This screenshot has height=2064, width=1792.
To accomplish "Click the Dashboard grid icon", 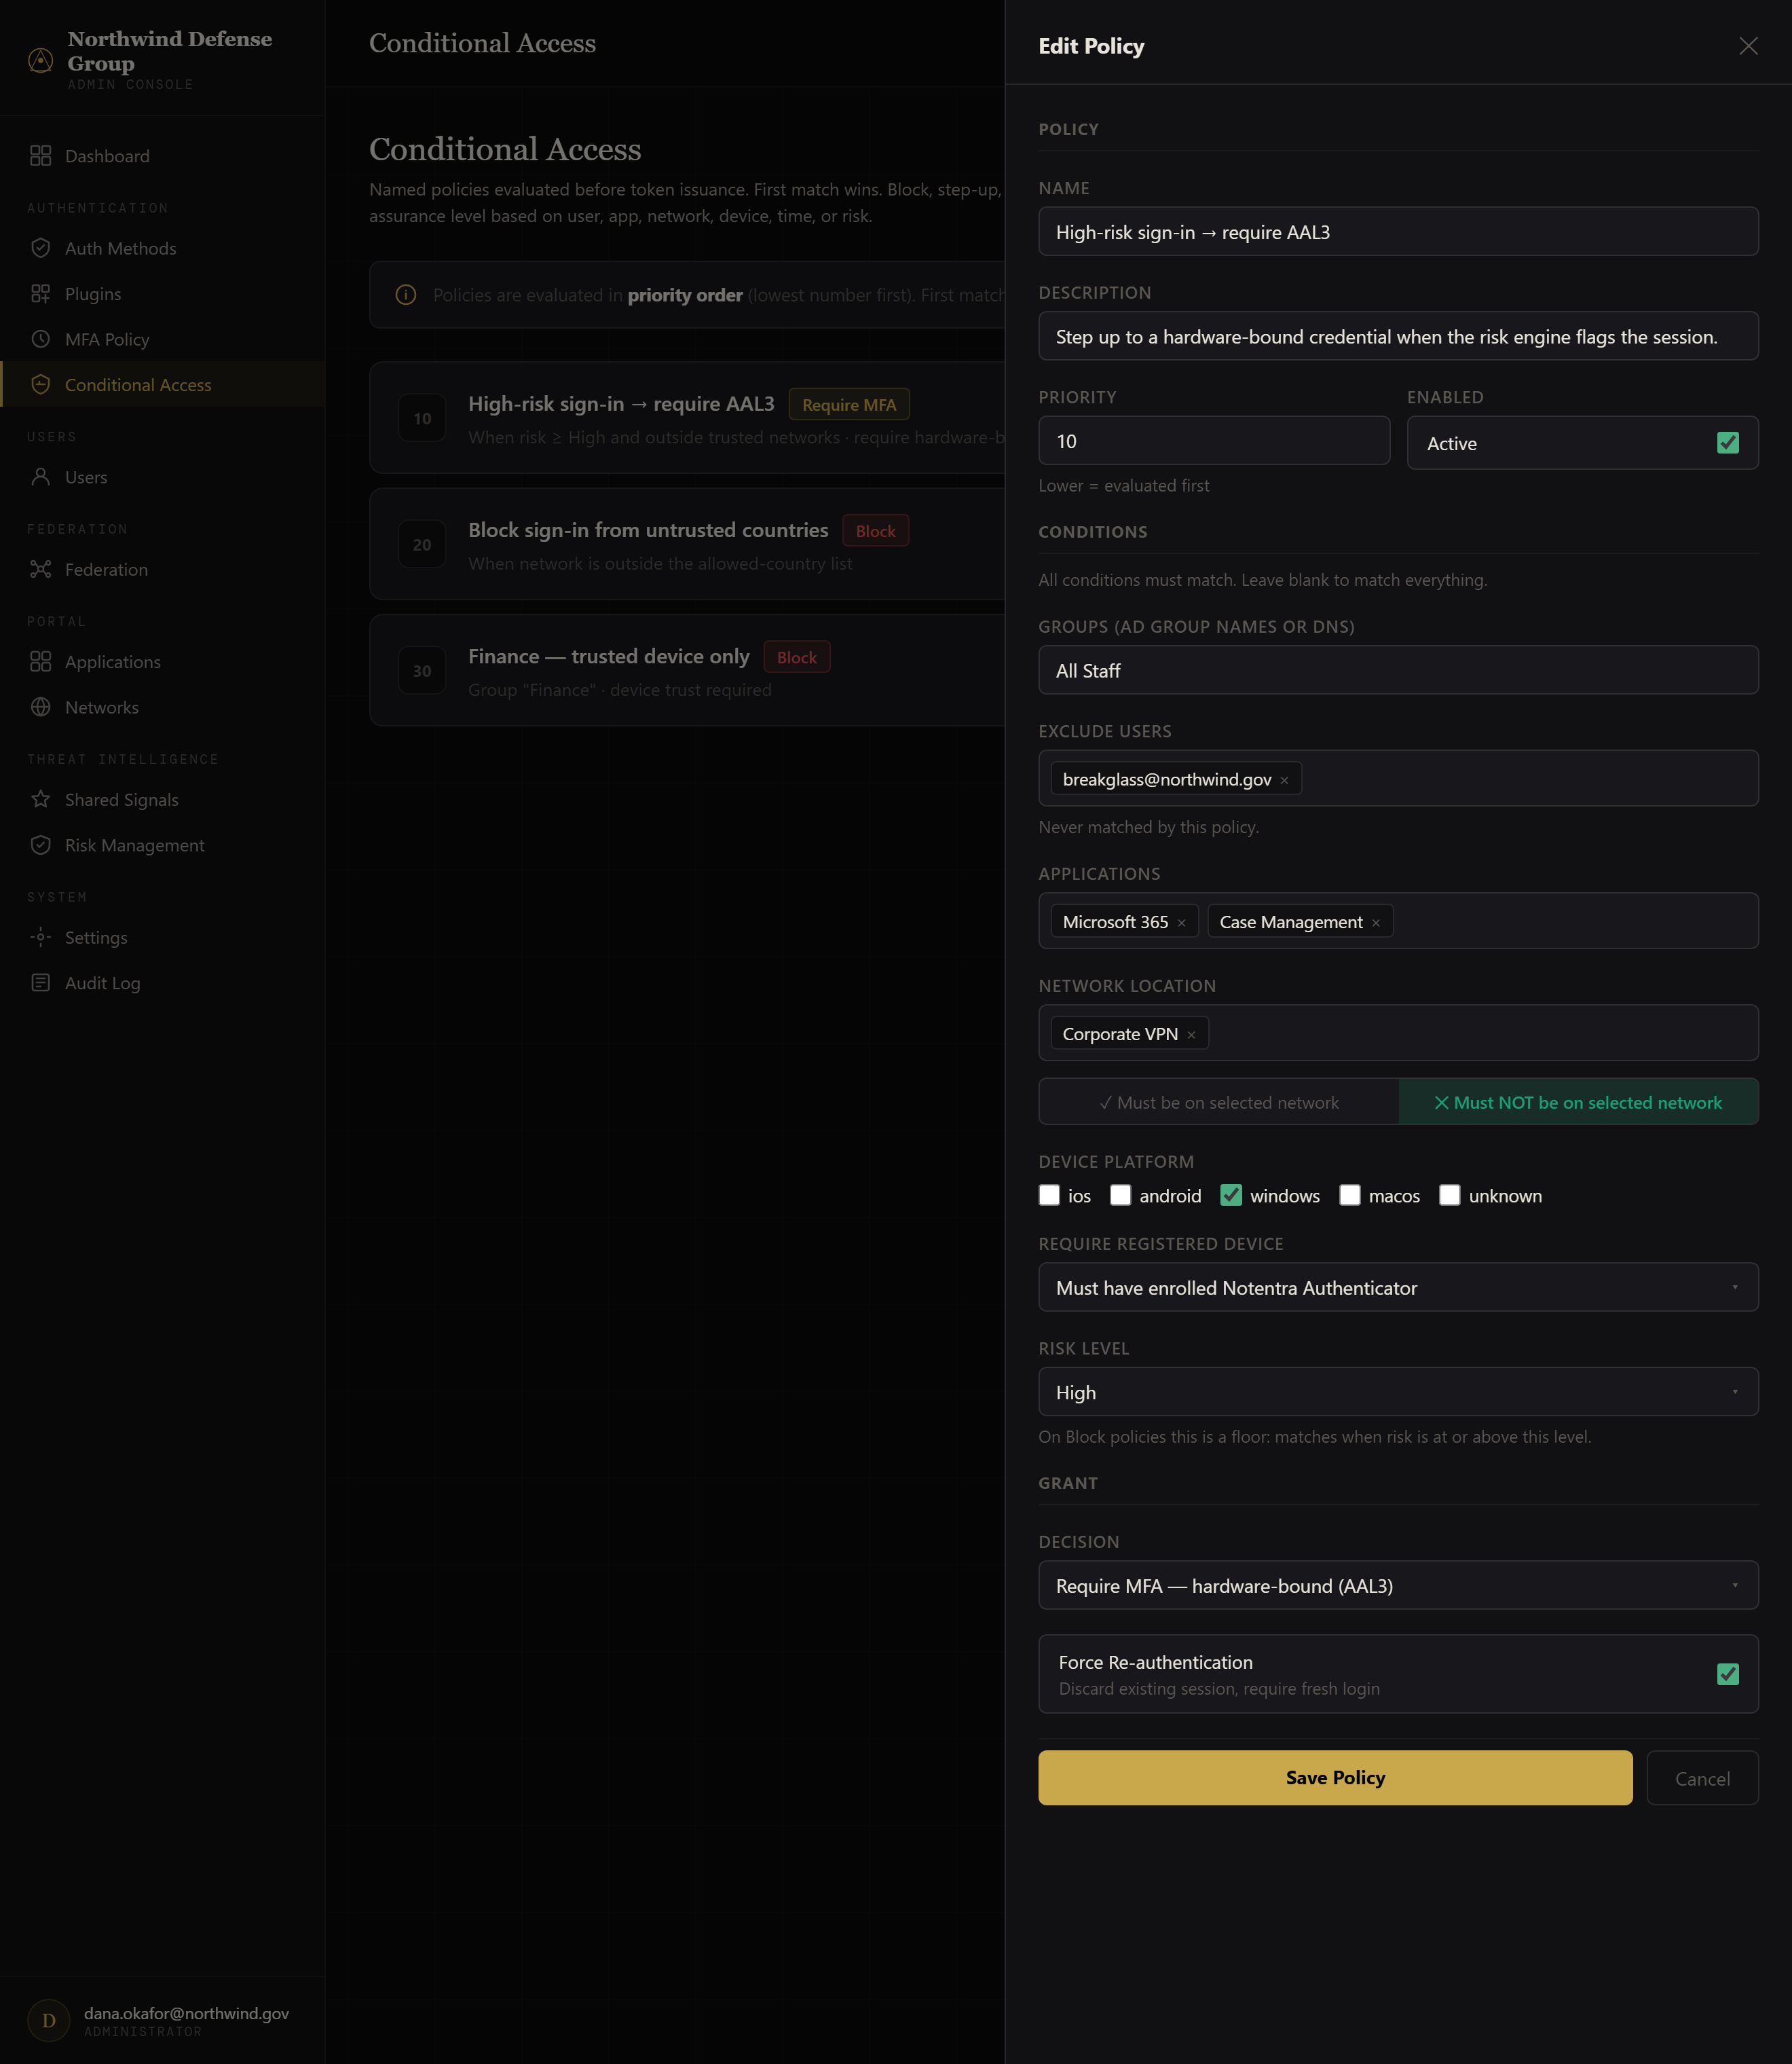I will (40, 156).
